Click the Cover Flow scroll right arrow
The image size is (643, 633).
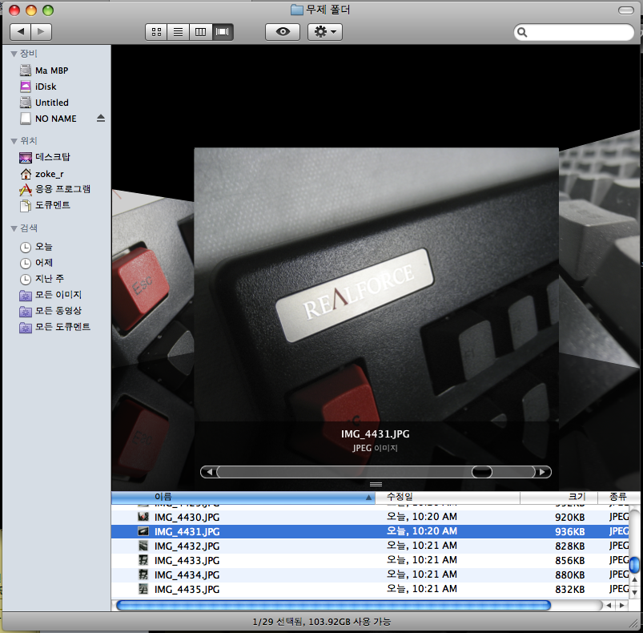click(x=543, y=472)
